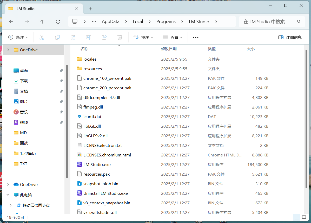Open the three-dots more options menu

pos(196,37)
